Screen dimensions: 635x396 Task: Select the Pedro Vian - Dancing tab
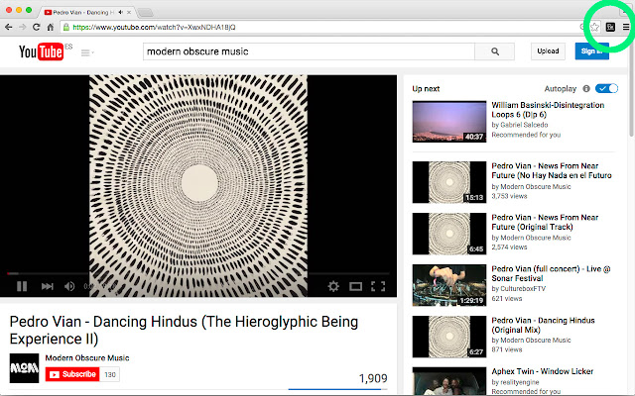click(83, 13)
